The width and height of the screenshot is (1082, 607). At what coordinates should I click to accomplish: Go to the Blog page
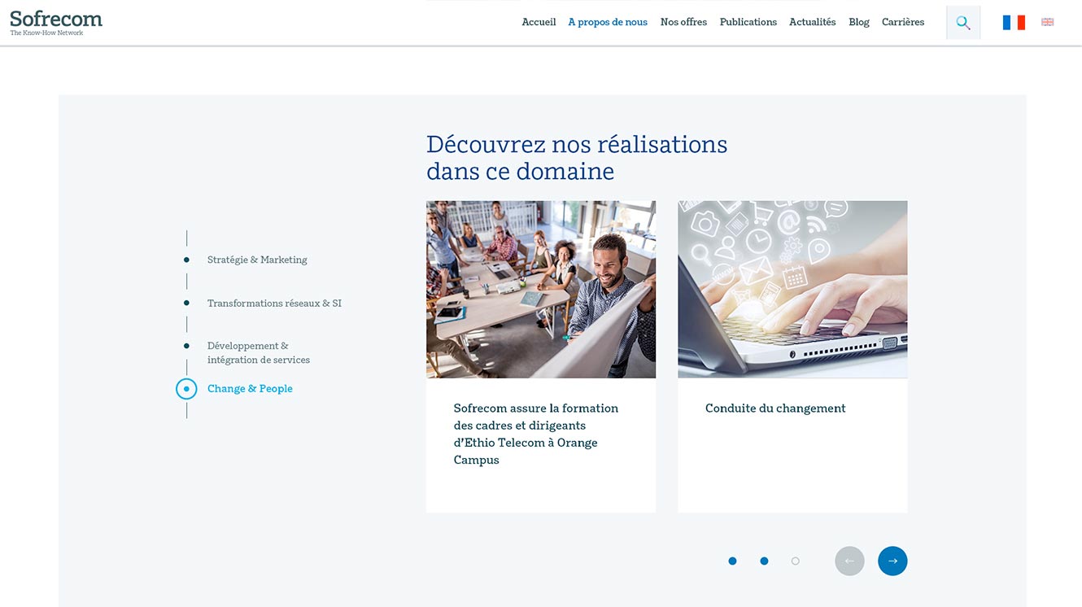859,22
